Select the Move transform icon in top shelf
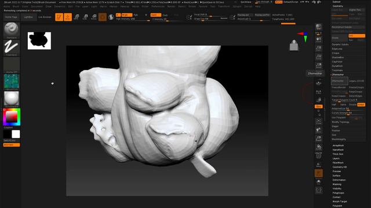Screen dimensions: 371x208 (77, 17)
